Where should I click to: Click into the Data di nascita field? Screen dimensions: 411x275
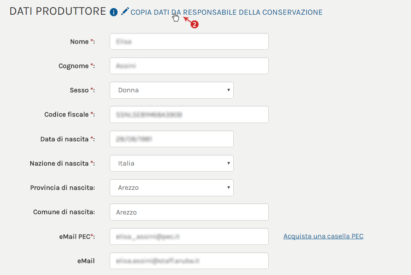(172, 139)
